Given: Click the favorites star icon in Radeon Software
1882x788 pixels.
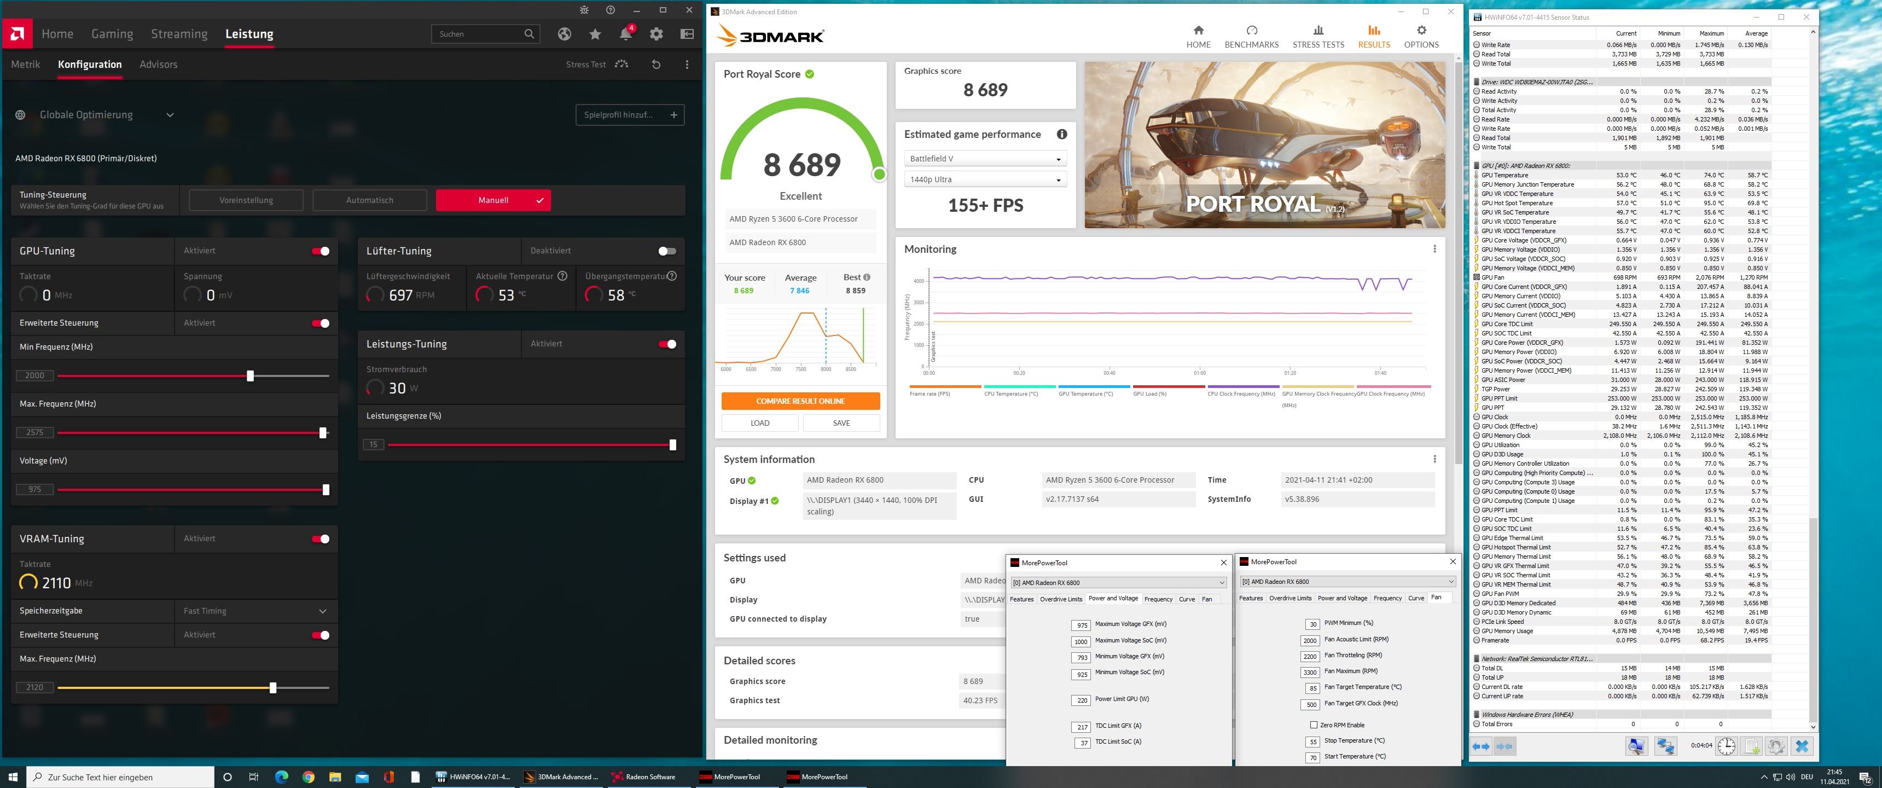Looking at the screenshot, I should (595, 33).
